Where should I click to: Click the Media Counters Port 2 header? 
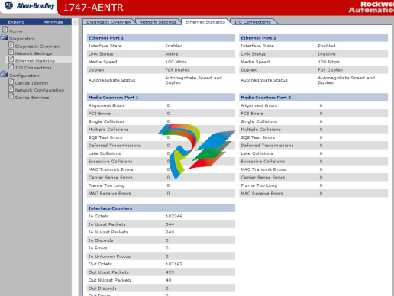point(313,98)
